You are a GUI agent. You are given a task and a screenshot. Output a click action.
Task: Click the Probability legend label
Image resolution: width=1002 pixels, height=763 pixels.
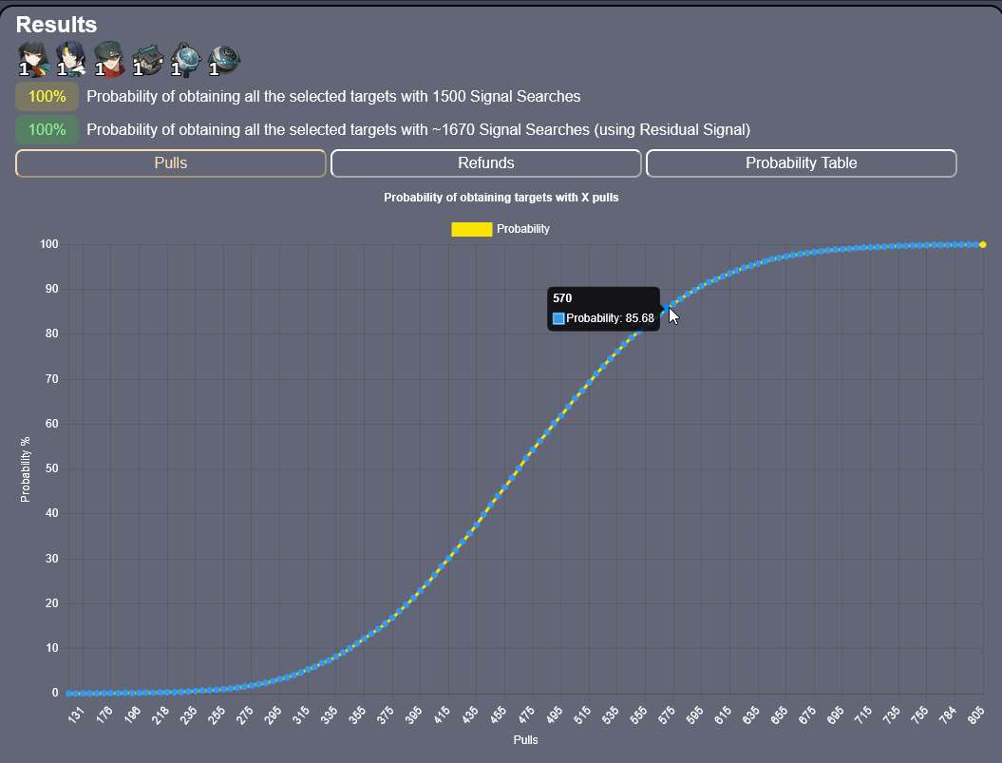(522, 229)
